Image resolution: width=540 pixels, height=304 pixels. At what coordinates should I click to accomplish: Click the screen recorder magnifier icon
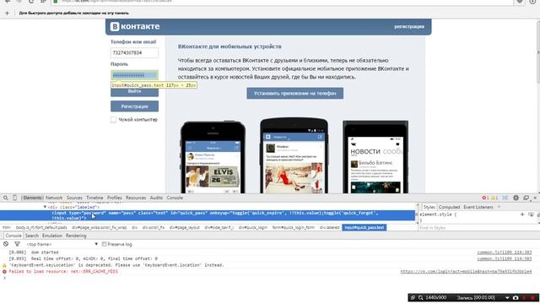420,298
